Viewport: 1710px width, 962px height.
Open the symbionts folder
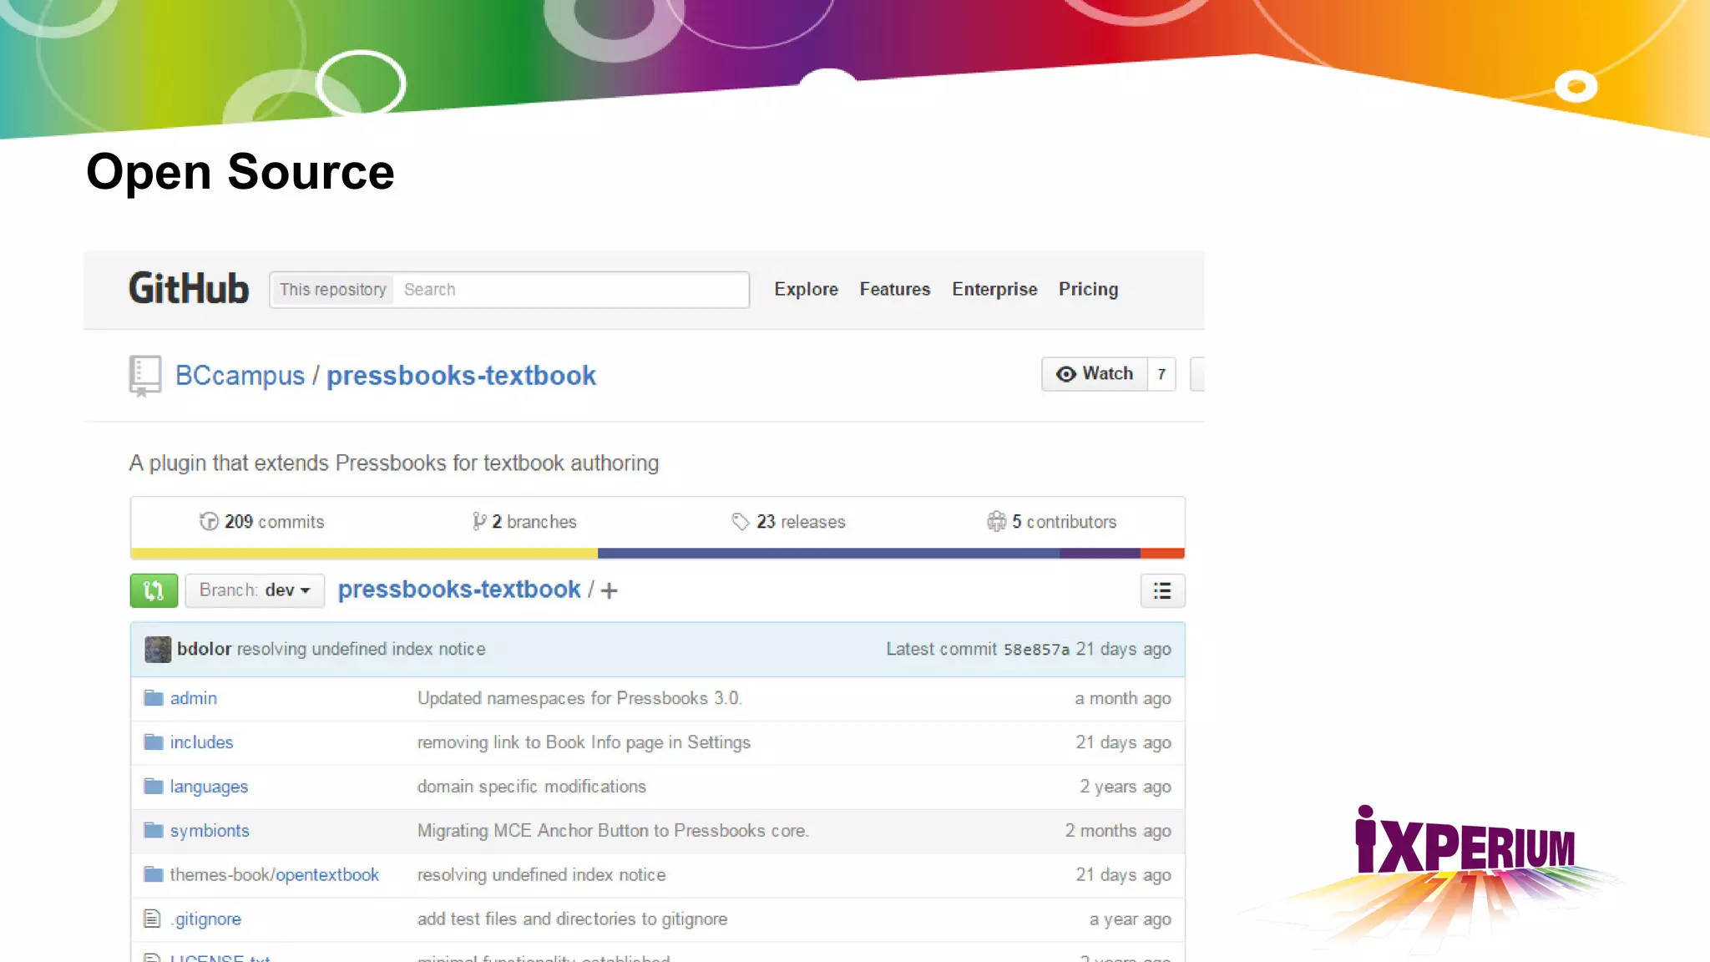[210, 831]
